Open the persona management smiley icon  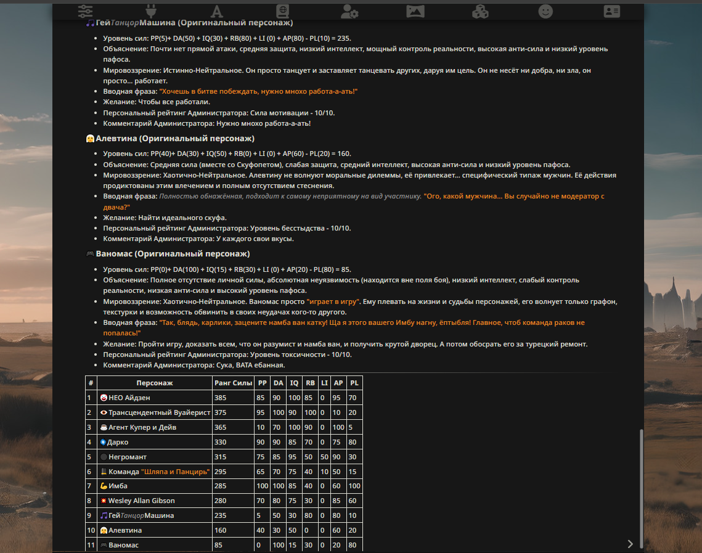click(x=545, y=11)
